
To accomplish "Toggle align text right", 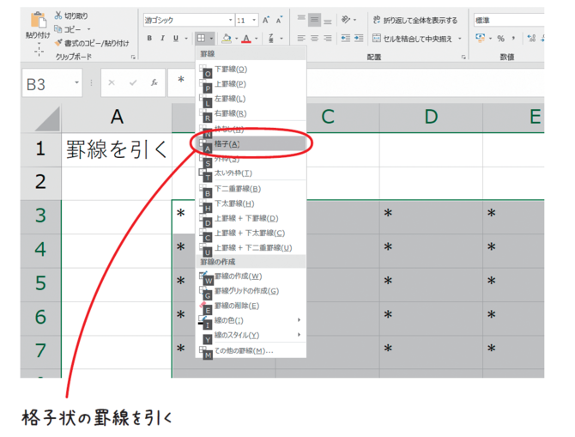I will tap(328, 38).
